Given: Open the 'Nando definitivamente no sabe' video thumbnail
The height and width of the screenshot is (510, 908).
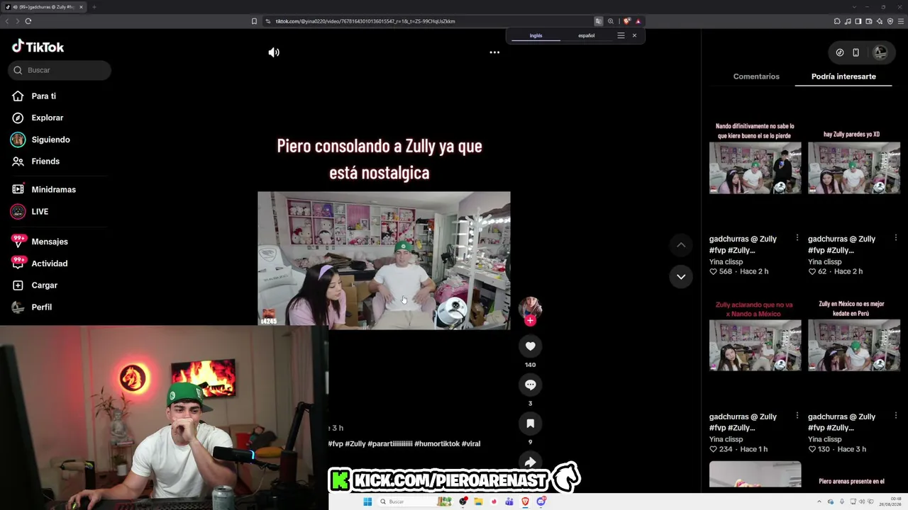Looking at the screenshot, I should pos(755,168).
